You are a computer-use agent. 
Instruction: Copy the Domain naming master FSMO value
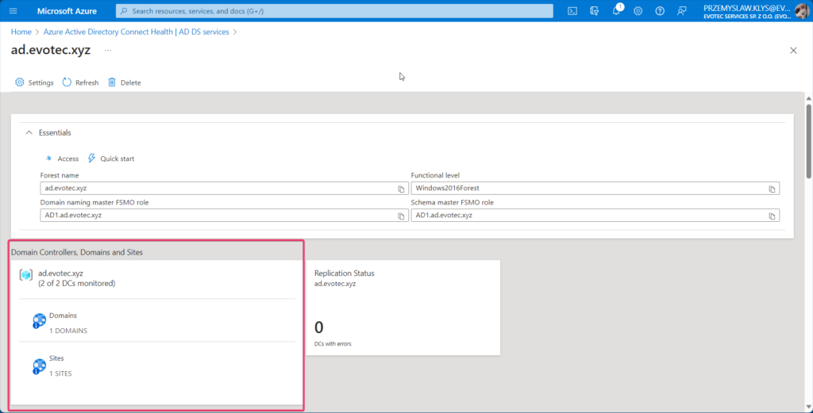[x=401, y=216]
